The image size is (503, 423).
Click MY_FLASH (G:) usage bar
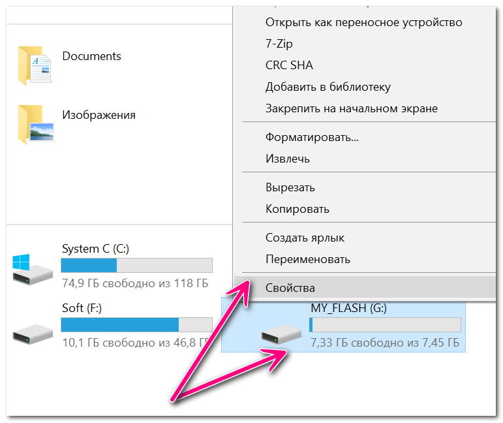pyautogui.click(x=386, y=325)
